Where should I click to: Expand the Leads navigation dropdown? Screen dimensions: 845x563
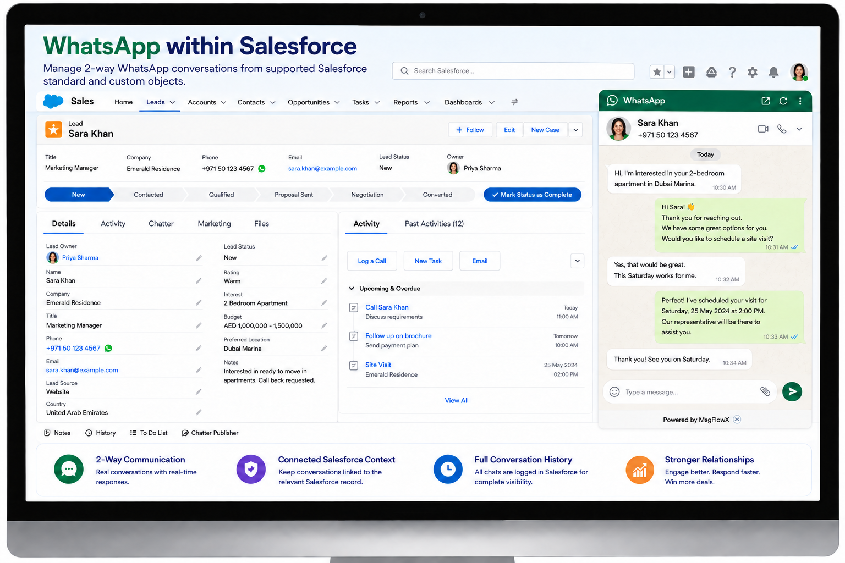tap(172, 103)
